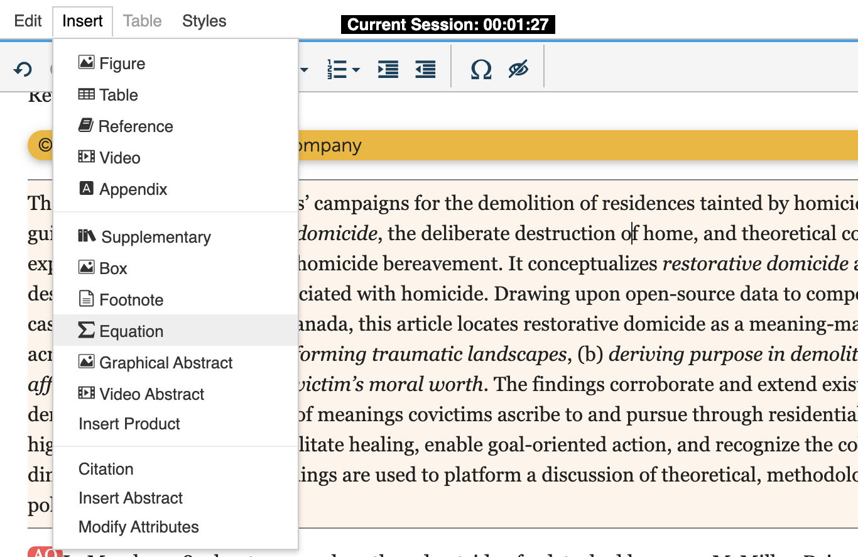The width and height of the screenshot is (858, 557).
Task: Click the Equation sigma icon
Action: click(86, 330)
